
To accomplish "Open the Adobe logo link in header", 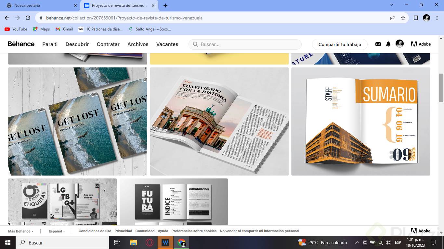I will point(421,44).
